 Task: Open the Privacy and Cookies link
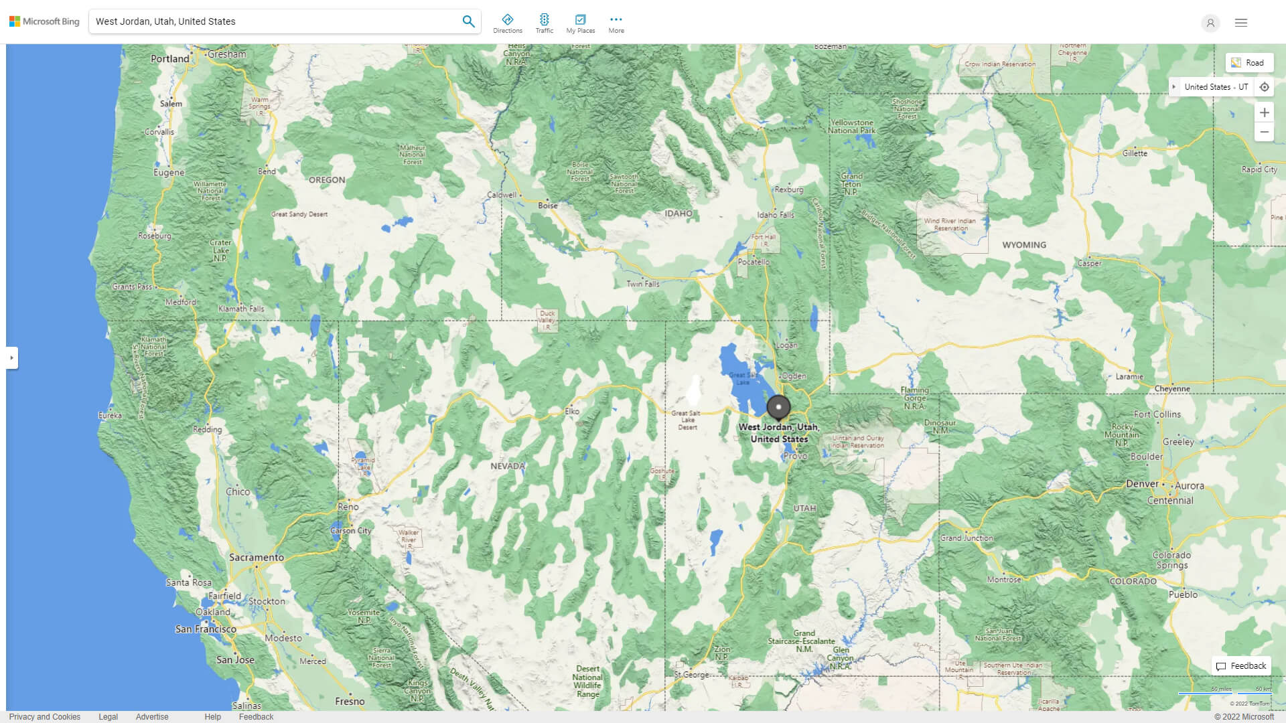pyautogui.click(x=44, y=716)
